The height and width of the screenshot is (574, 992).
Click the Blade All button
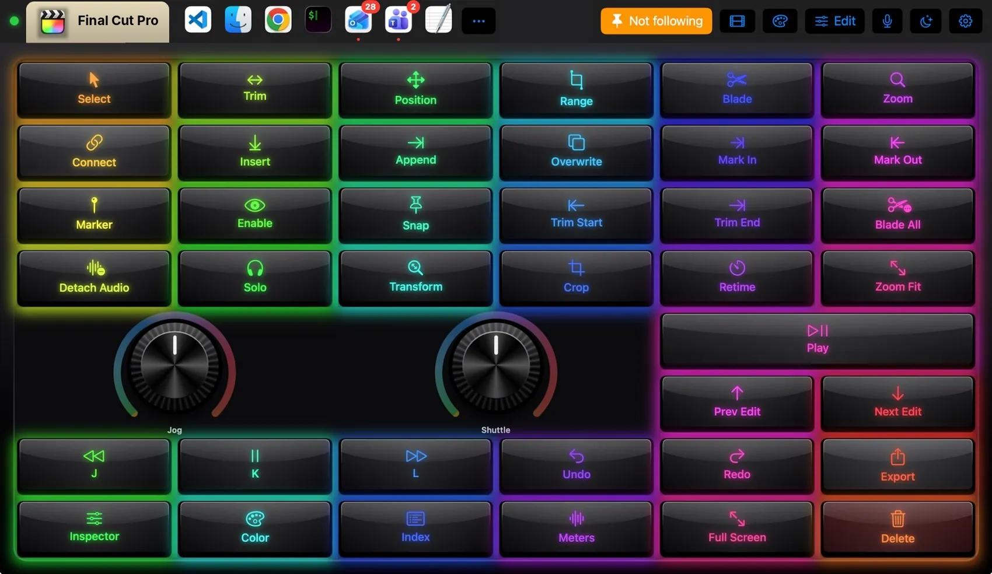(897, 215)
